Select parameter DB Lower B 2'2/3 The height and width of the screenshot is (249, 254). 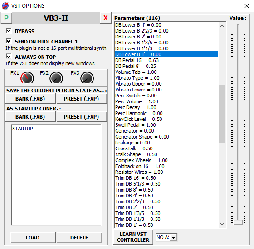coord(166,31)
